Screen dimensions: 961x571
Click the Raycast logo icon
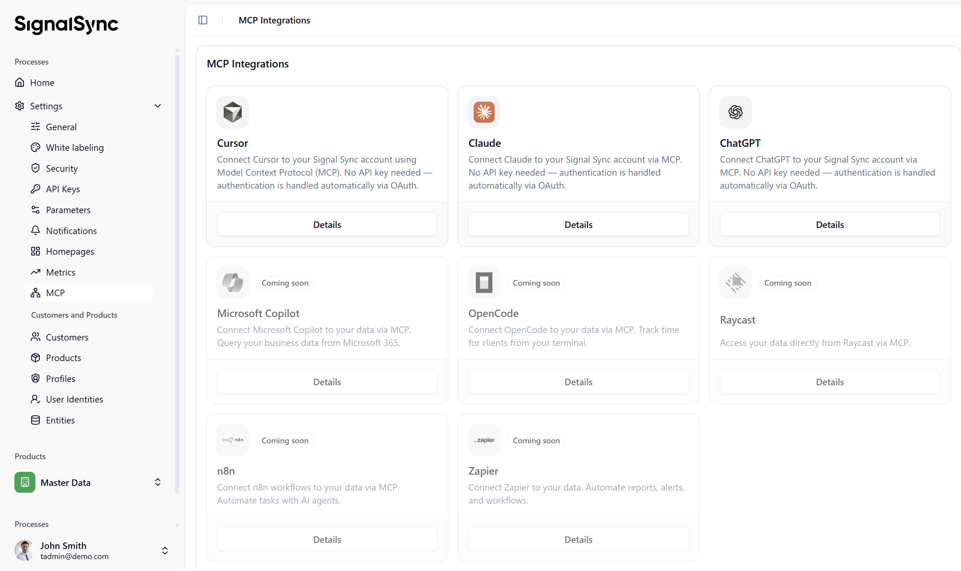click(x=735, y=282)
